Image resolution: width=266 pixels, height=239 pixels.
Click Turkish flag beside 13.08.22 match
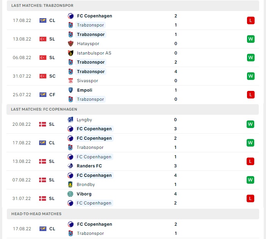click(43, 39)
